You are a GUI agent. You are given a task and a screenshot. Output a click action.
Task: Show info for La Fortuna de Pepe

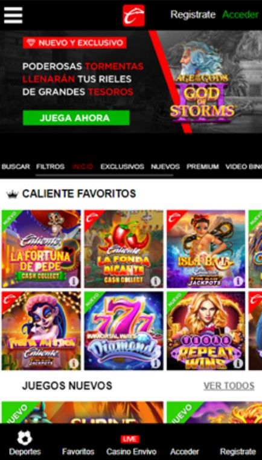click(73, 281)
